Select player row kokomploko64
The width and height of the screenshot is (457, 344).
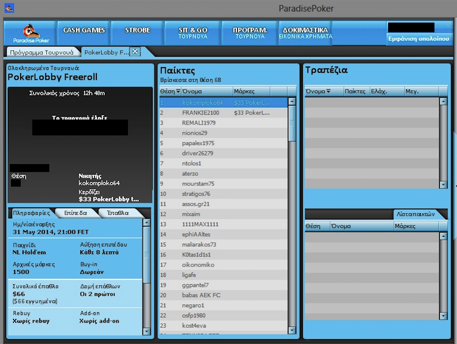(x=223, y=102)
